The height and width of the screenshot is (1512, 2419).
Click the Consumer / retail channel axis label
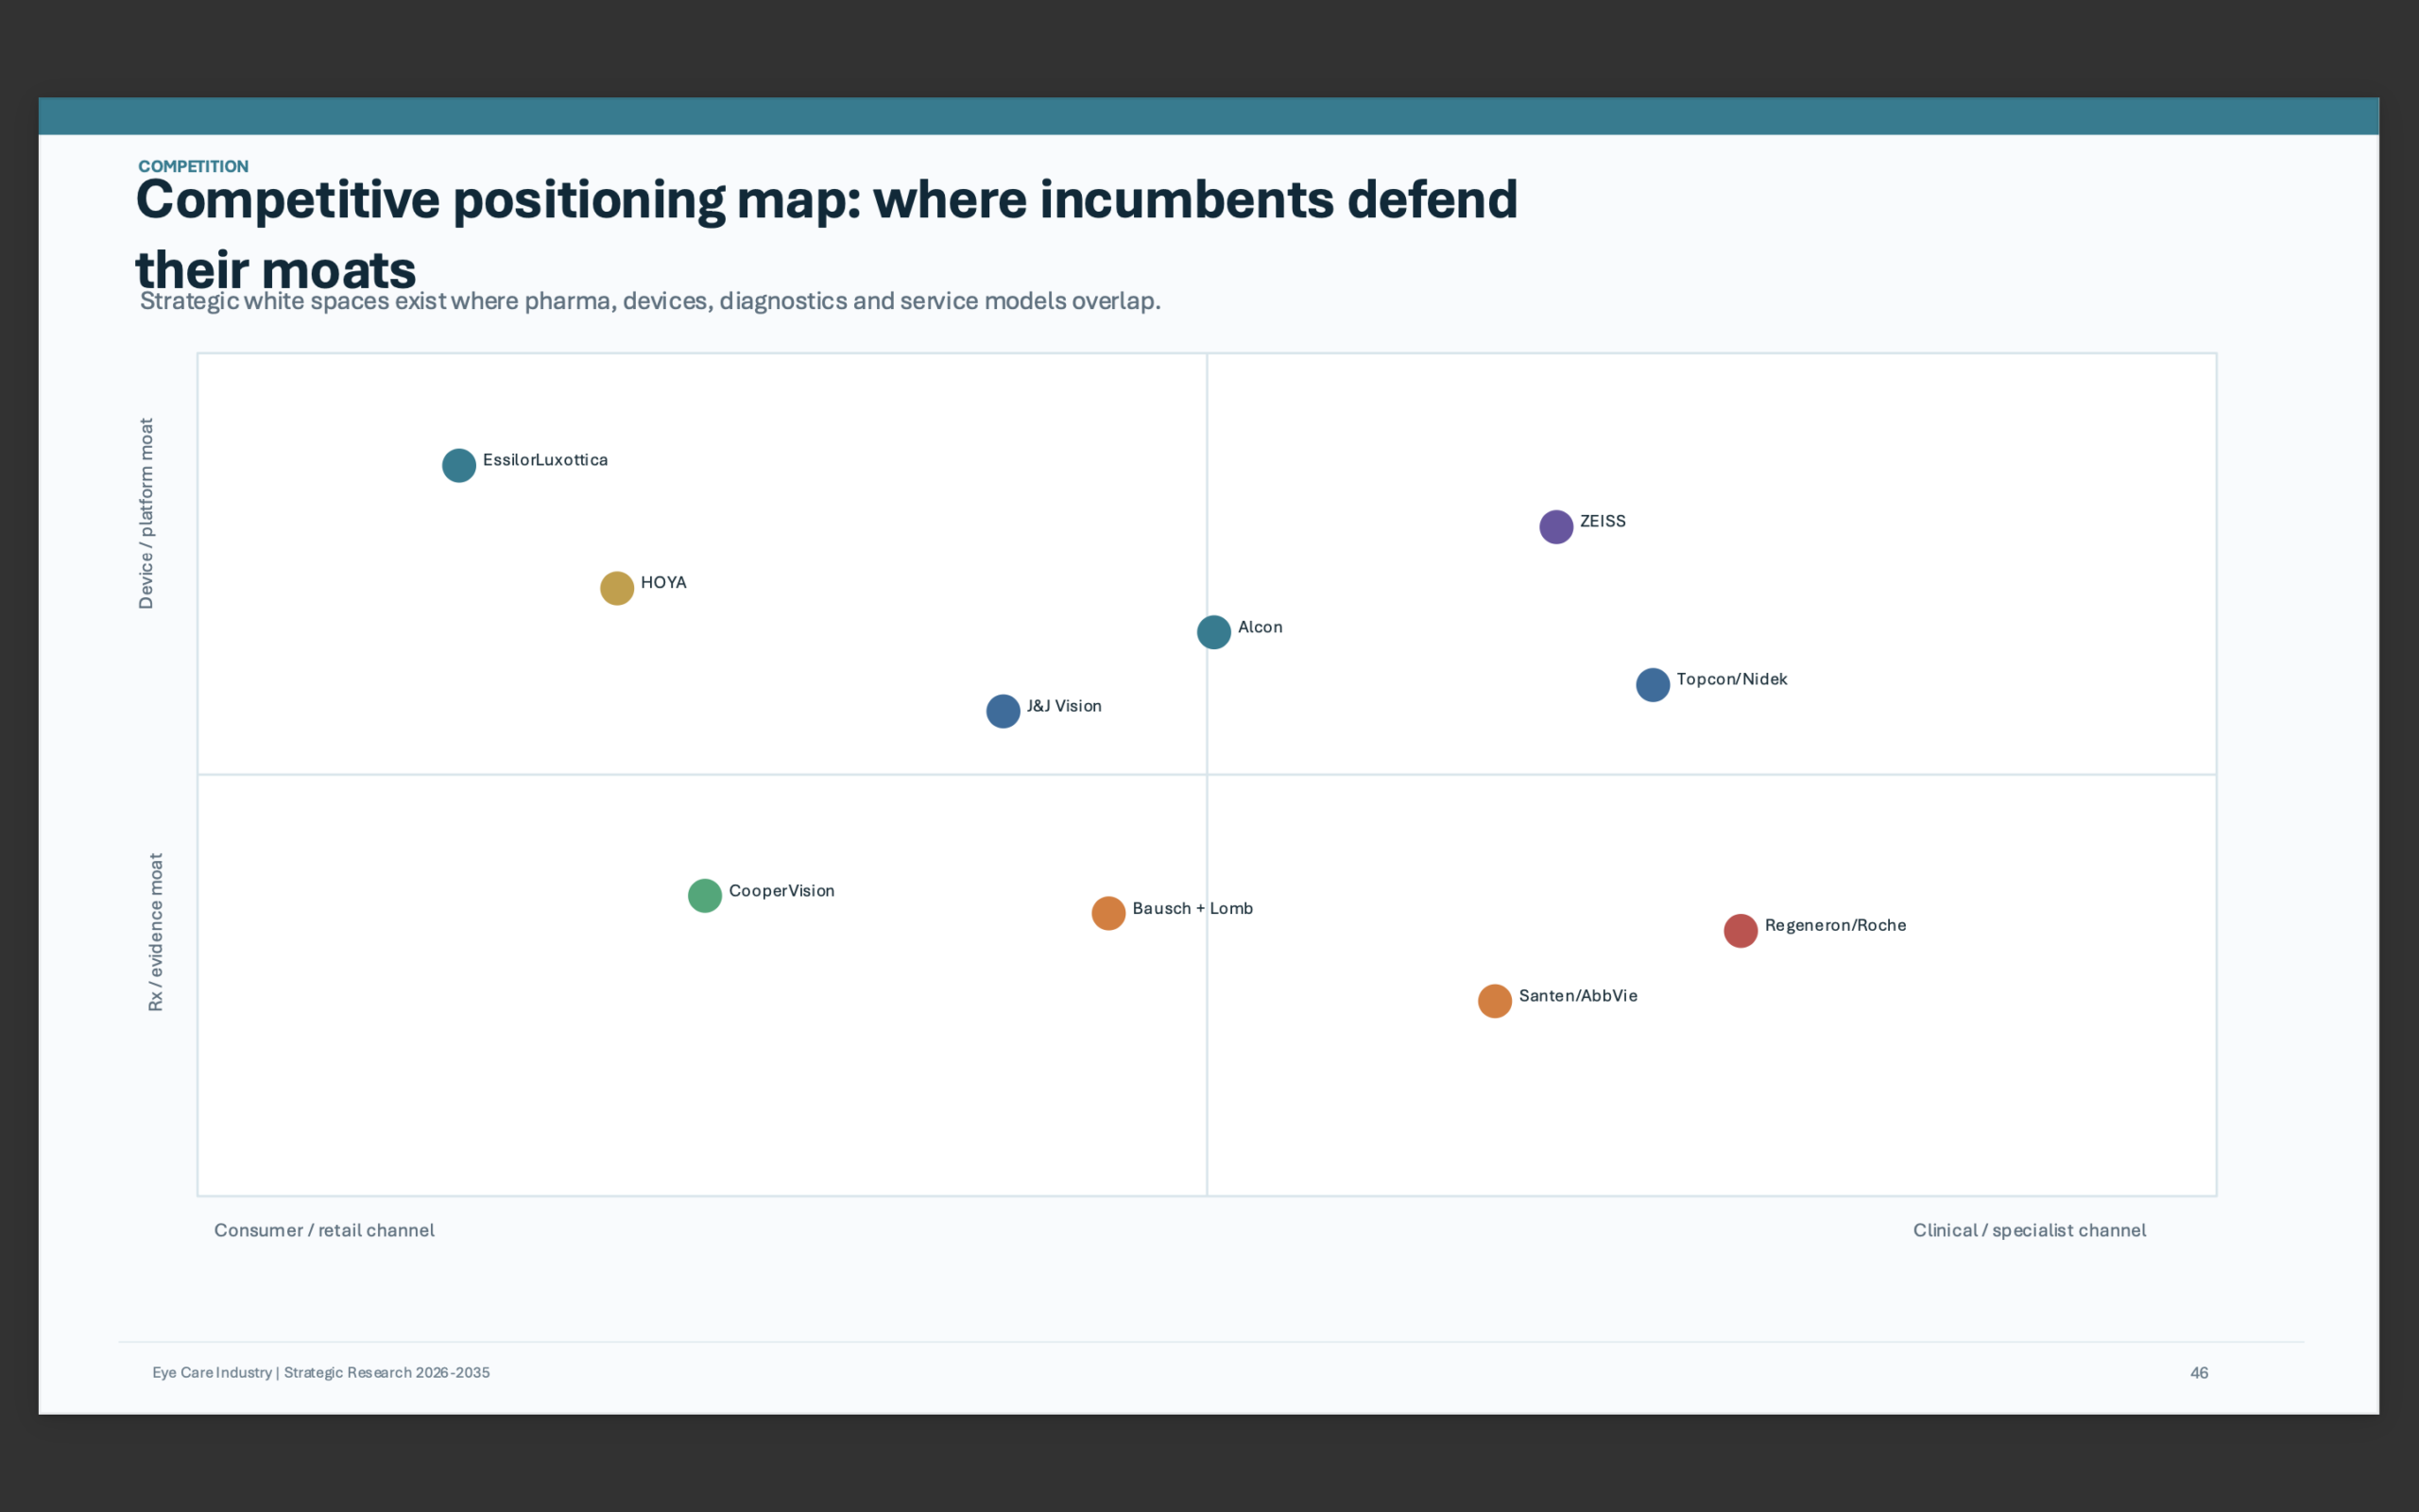324,1230
